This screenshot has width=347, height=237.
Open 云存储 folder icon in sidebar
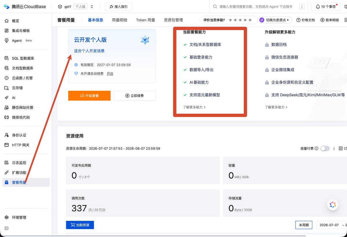tap(7, 88)
